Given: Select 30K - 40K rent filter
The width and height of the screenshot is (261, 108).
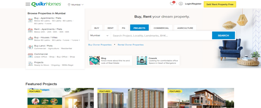Looking at the screenshot, I should coord(64,32).
